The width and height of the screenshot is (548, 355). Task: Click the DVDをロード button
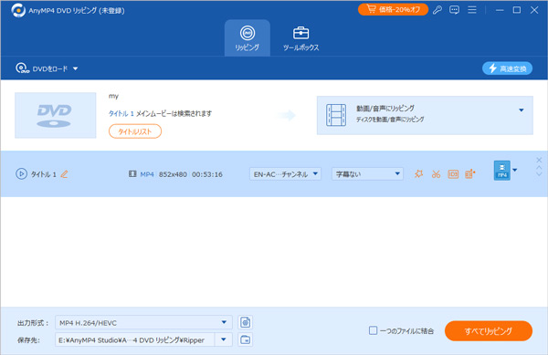point(42,68)
